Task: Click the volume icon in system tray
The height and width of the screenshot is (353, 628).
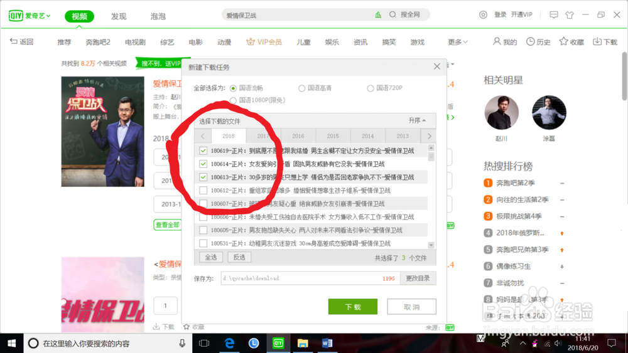Action: point(558,344)
